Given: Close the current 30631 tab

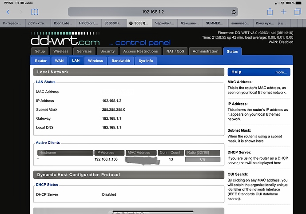Looking at the screenshot, I should click(131, 23).
